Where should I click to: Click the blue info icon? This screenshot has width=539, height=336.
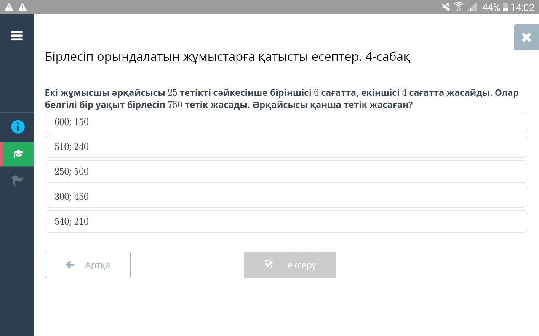coord(18,127)
